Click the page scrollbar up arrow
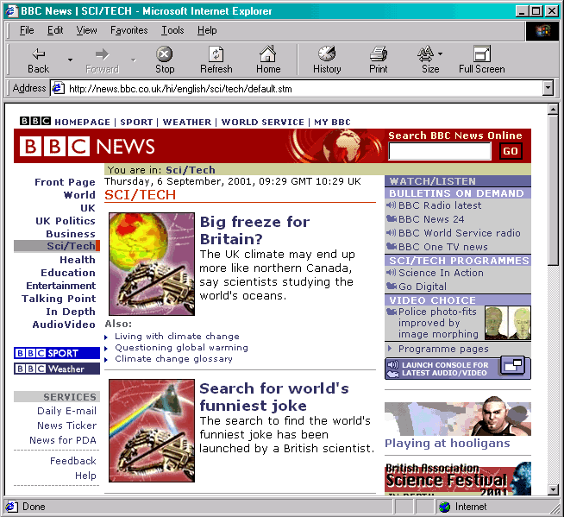Viewport: 564px width, 517px height. 553,109
